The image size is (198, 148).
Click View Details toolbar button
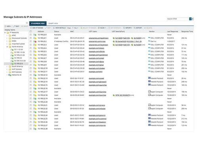(x=59, y=28)
